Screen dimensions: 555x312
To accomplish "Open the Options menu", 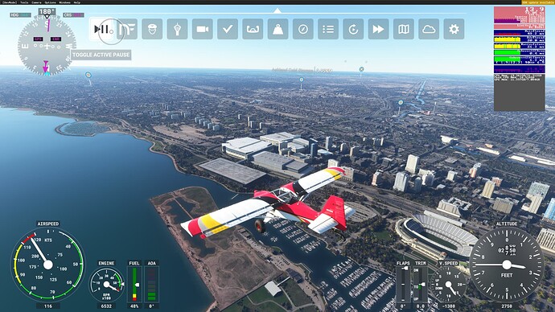I will pyautogui.click(x=50, y=2).
